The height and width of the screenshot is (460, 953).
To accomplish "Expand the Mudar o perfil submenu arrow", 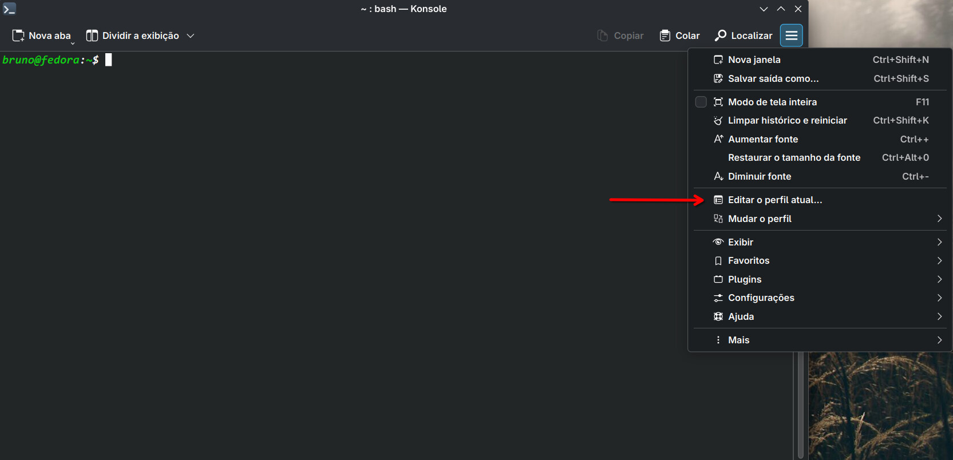I will click(x=939, y=219).
